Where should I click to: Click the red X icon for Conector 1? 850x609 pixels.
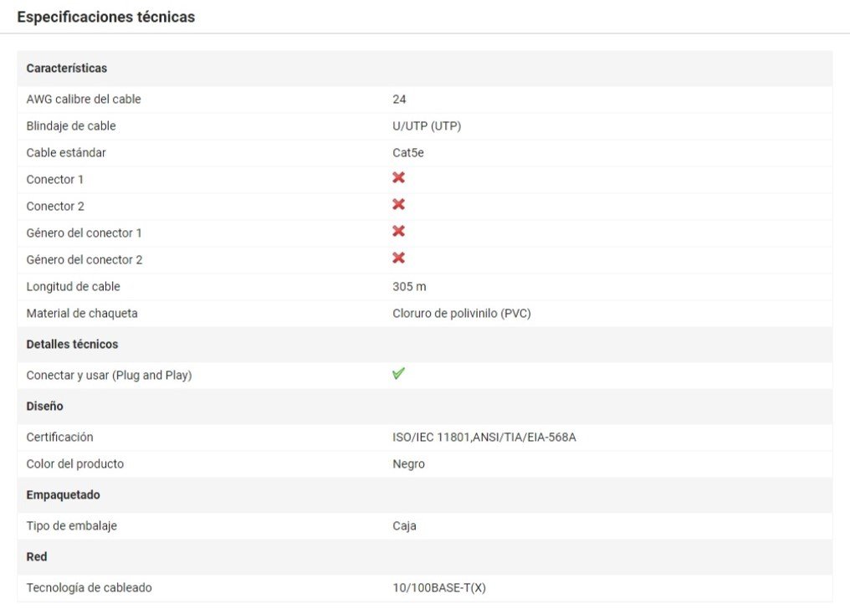[399, 178]
